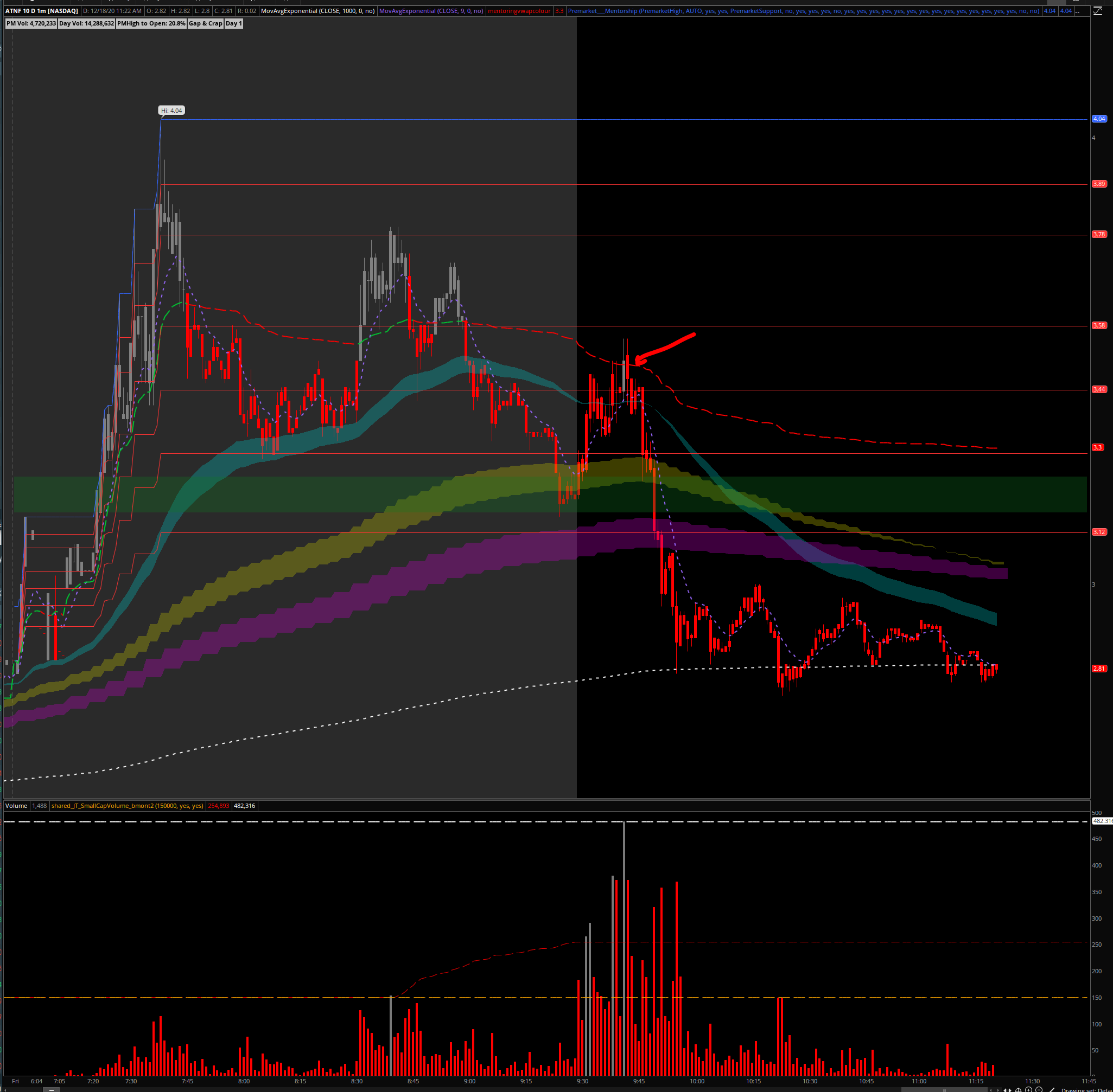The width and height of the screenshot is (1113, 1092).
Task: Select the line drawing tool icon
Action: 1052,1090
